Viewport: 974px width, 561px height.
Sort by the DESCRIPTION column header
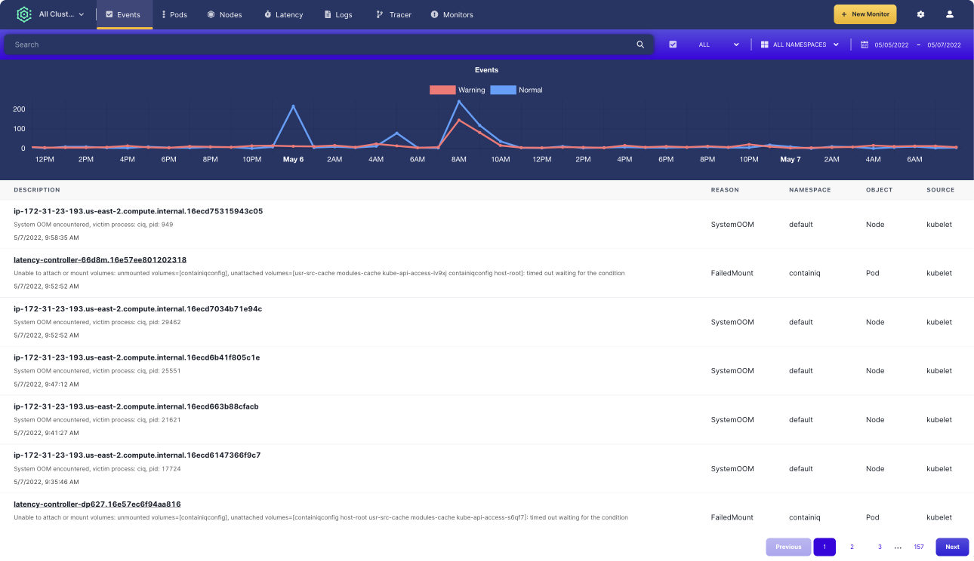coord(37,190)
